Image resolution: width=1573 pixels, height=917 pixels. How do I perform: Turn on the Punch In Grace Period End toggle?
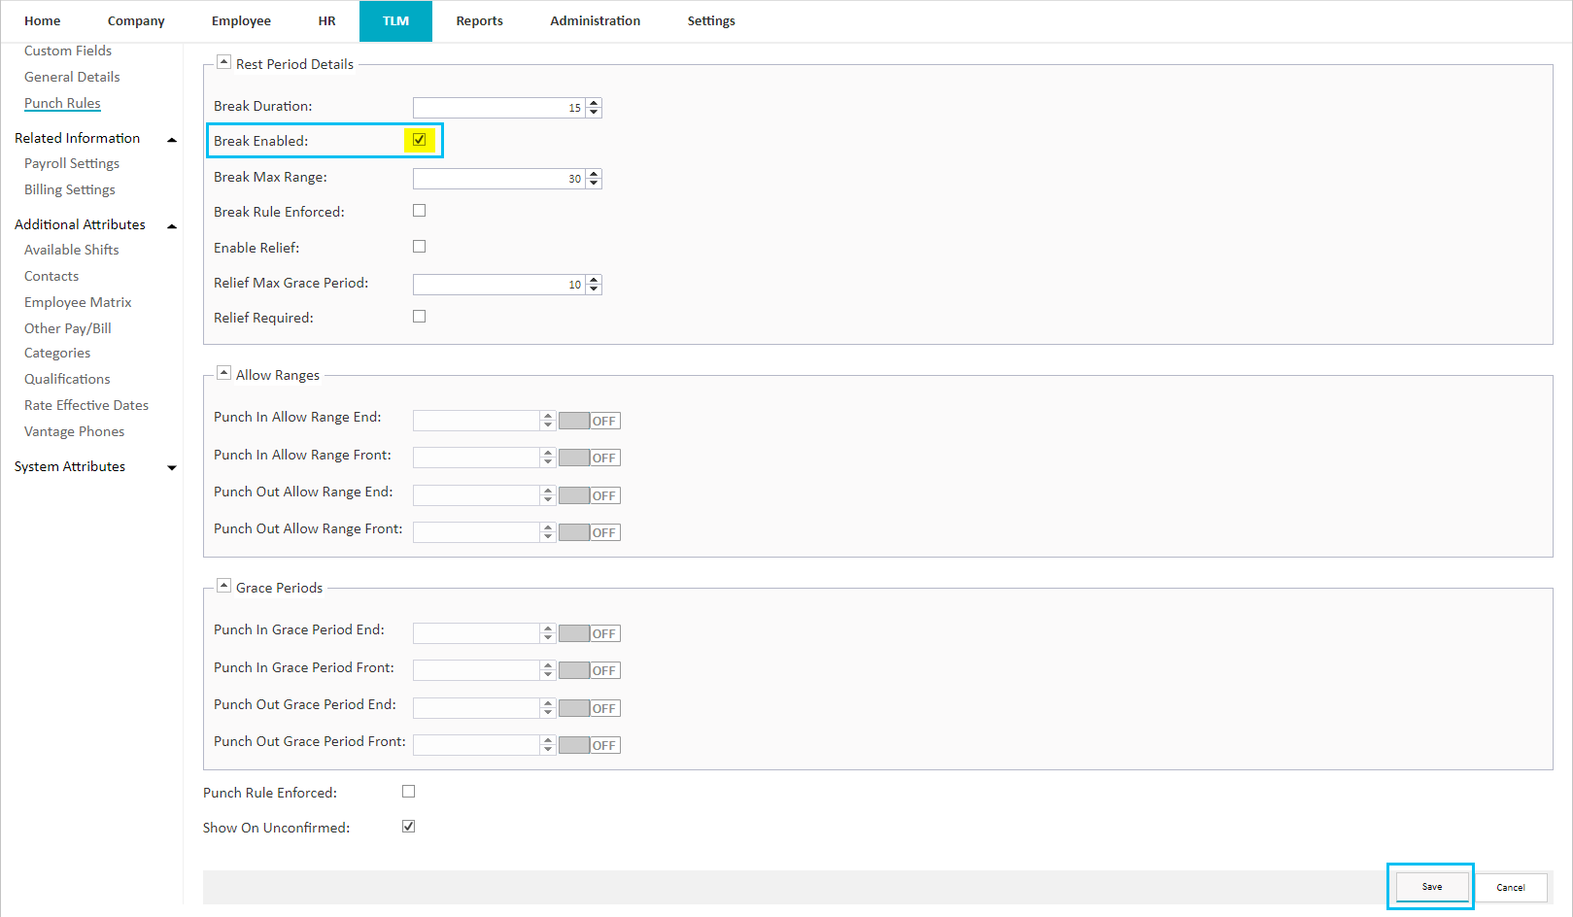pyautogui.click(x=589, y=632)
